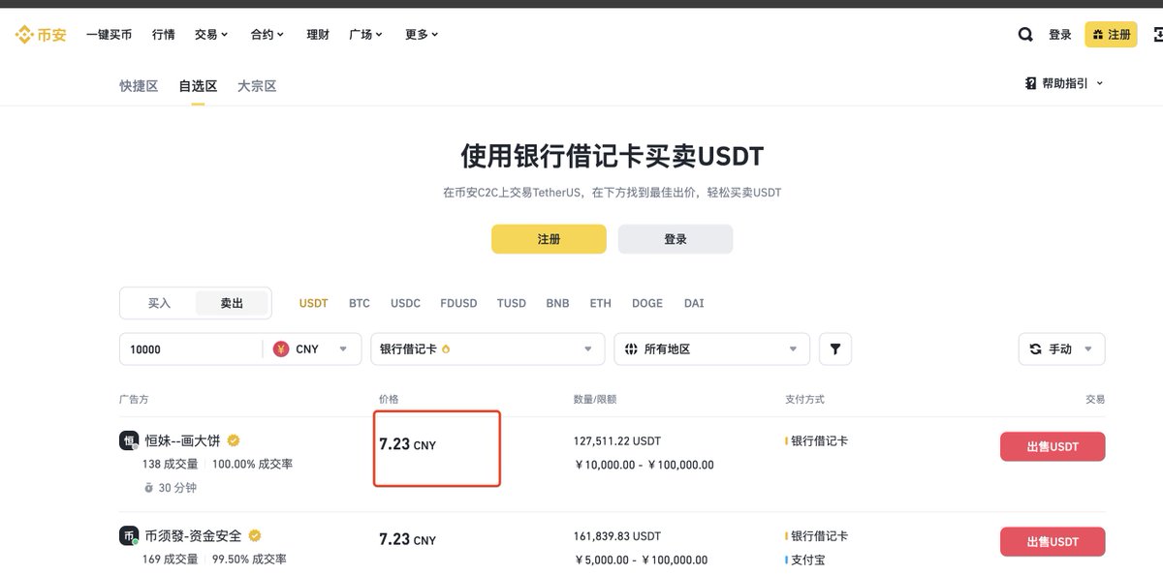This screenshot has width=1163, height=575.
Task: Select the BNB coin tab
Action: (557, 303)
